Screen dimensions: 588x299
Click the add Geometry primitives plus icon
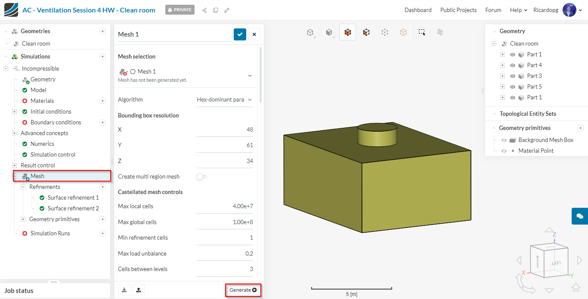[580, 128]
